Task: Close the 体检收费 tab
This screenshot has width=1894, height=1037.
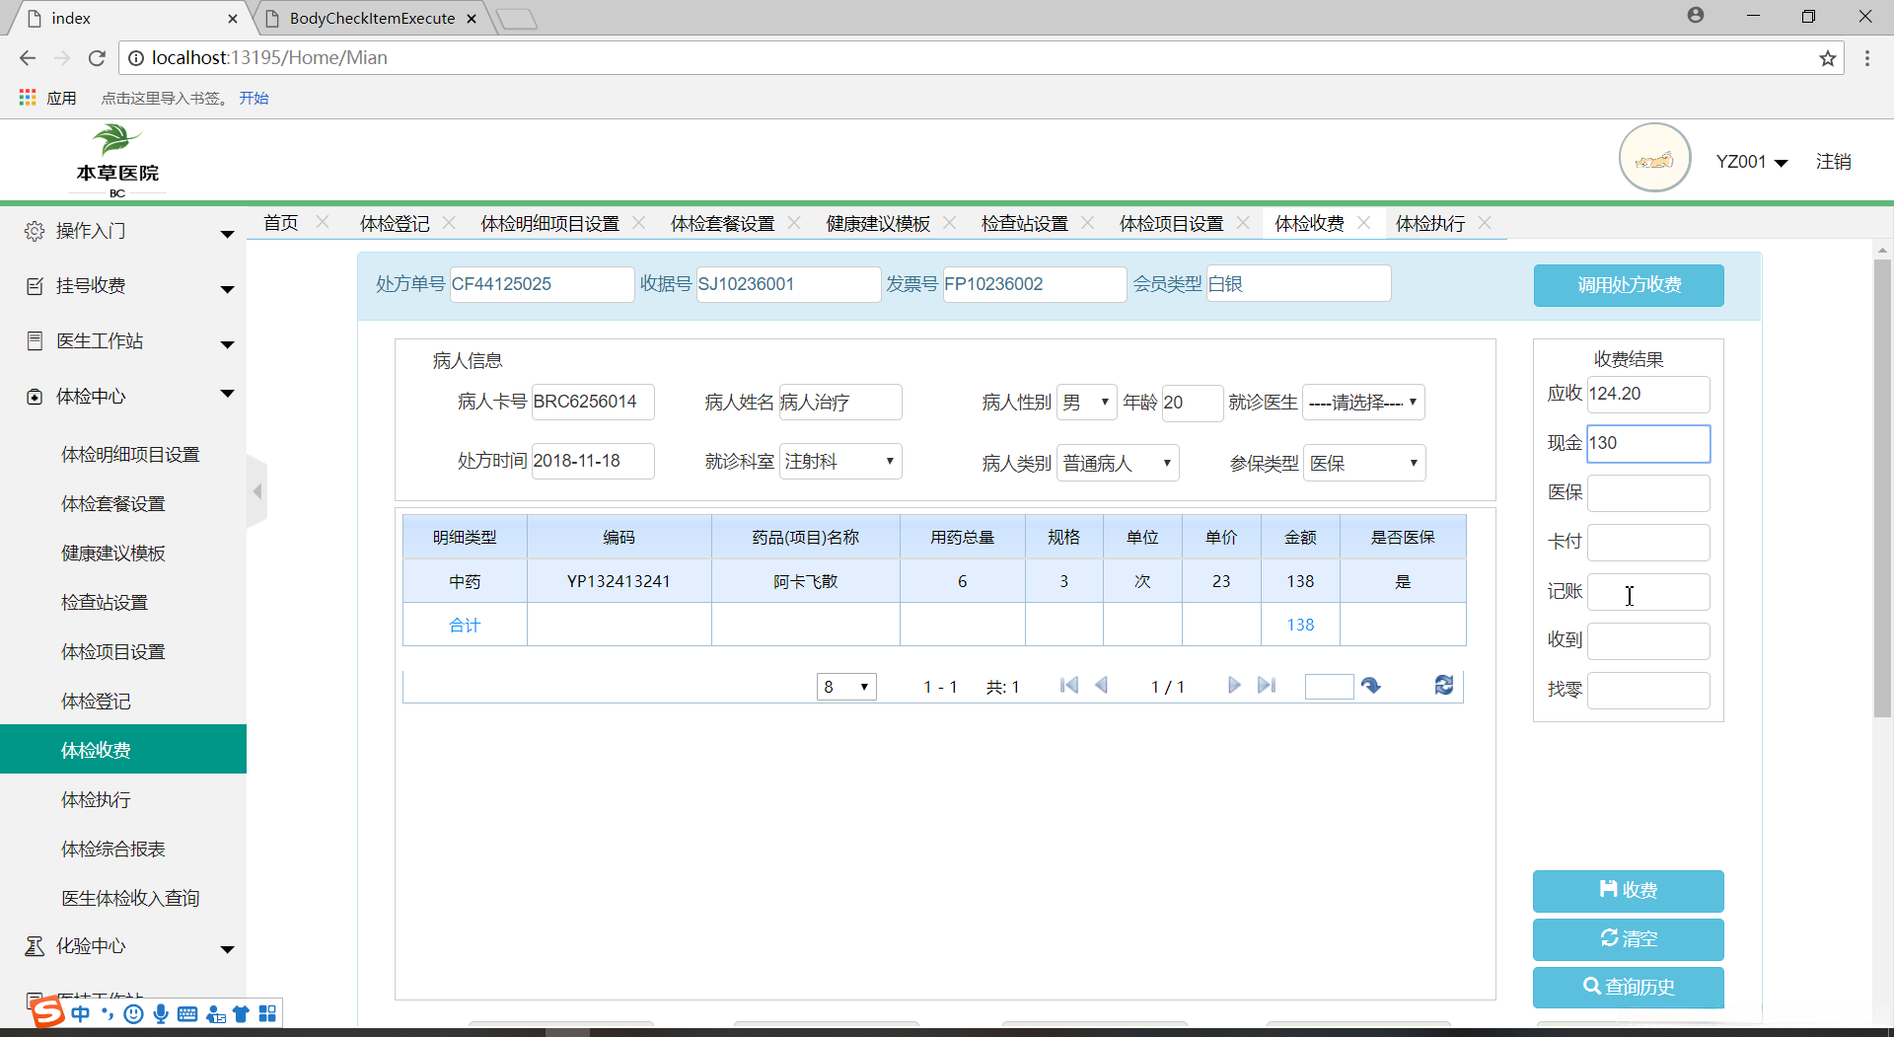Action: coord(1364,223)
